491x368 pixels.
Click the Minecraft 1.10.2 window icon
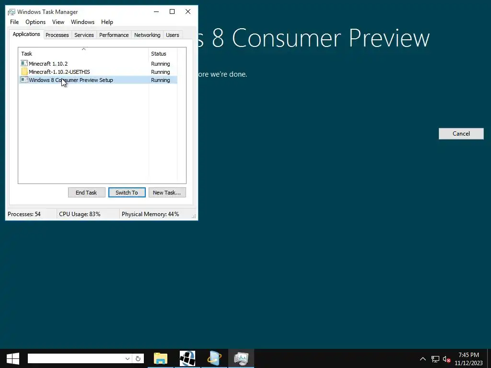(x=24, y=64)
